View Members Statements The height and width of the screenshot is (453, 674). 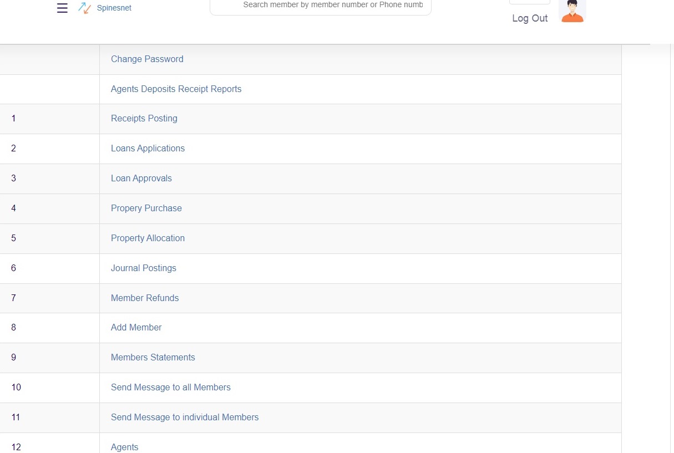[x=153, y=358]
